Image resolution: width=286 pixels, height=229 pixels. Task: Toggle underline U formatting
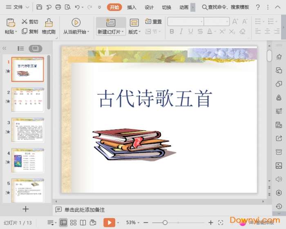point(191,31)
